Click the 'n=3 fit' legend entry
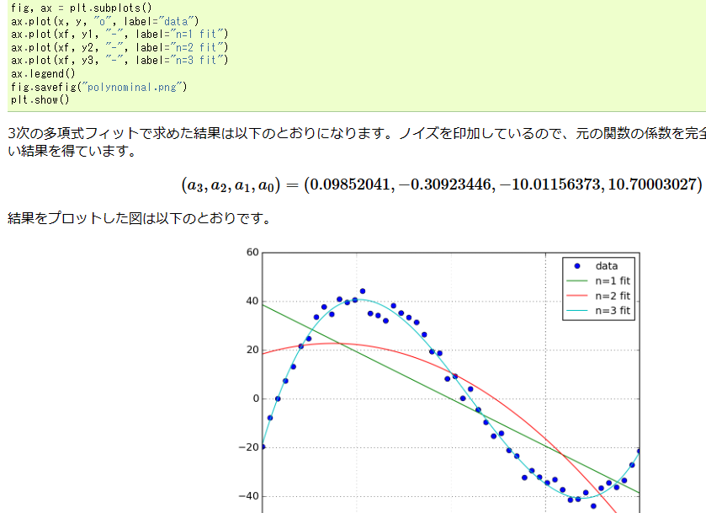The width and height of the screenshot is (706, 513). point(598,311)
